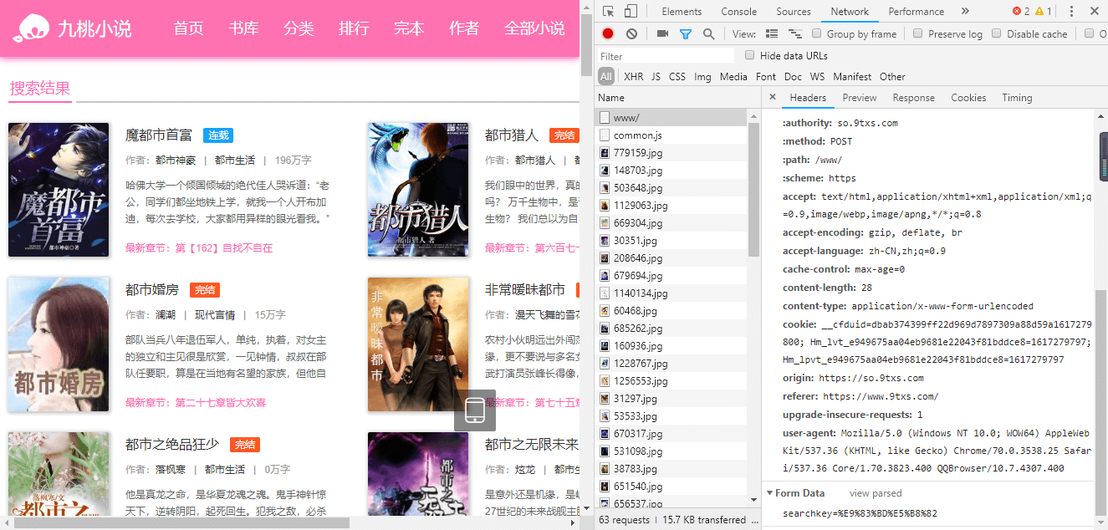Image resolution: width=1108 pixels, height=530 pixels.
Task: Open 排行 in site navigation
Action: point(354,28)
